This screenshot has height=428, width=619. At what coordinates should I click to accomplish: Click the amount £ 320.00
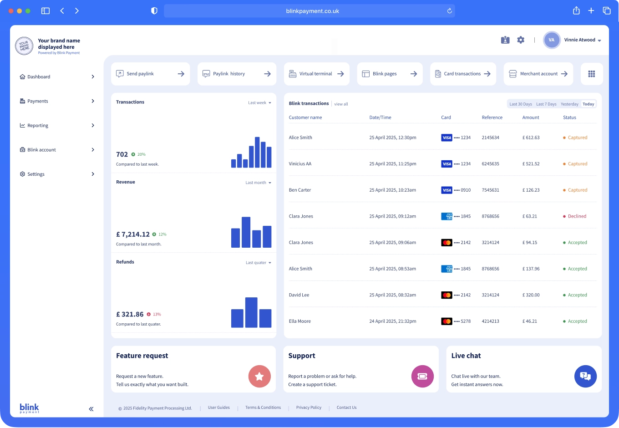pyautogui.click(x=531, y=296)
